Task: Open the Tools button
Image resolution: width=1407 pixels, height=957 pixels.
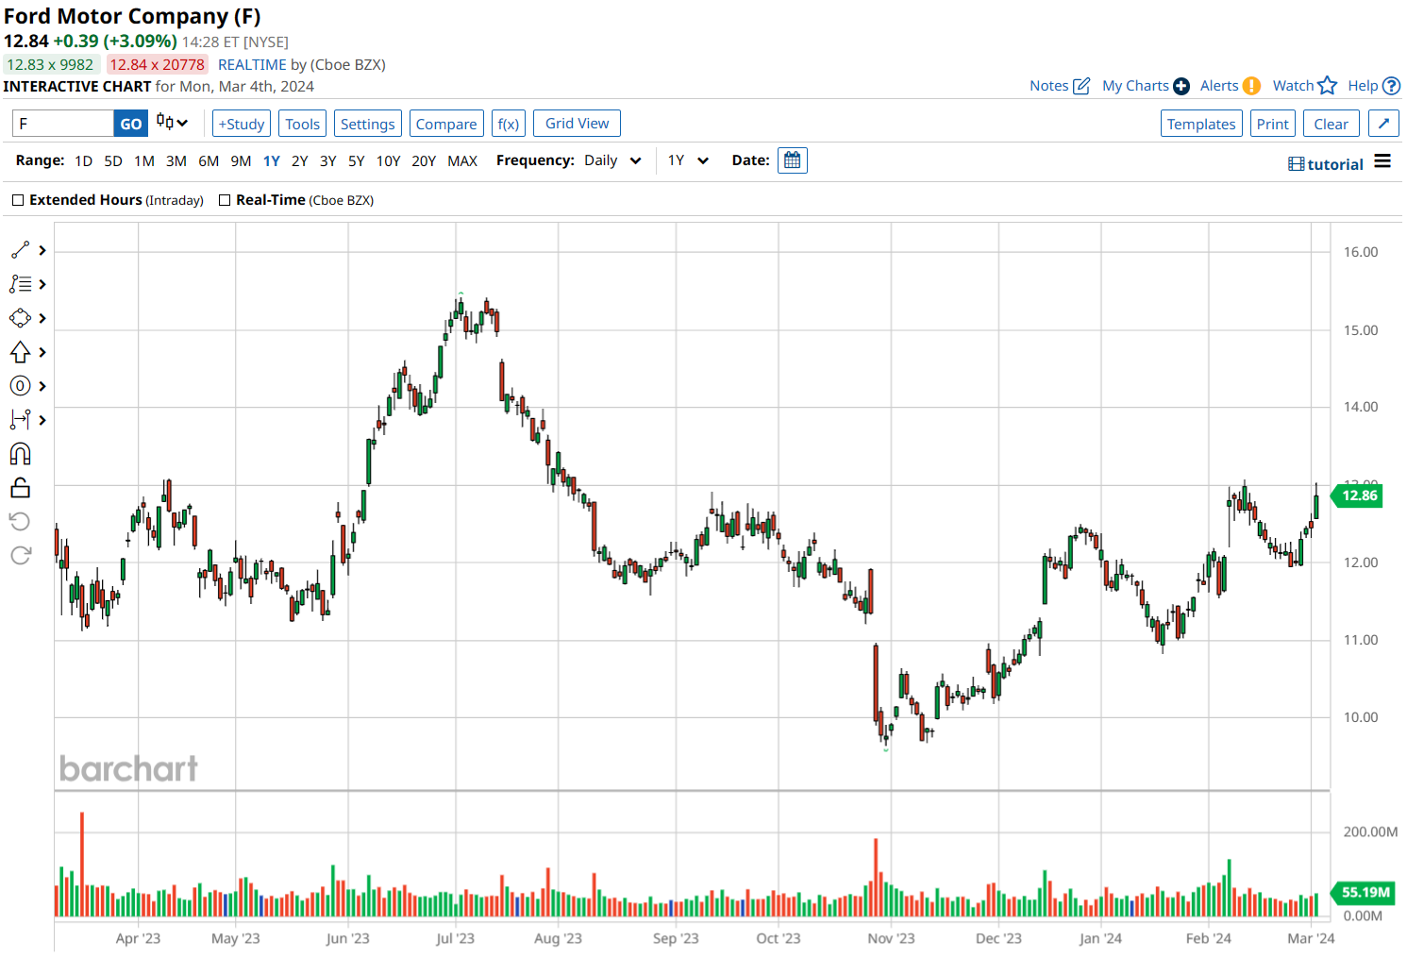Action: (303, 124)
